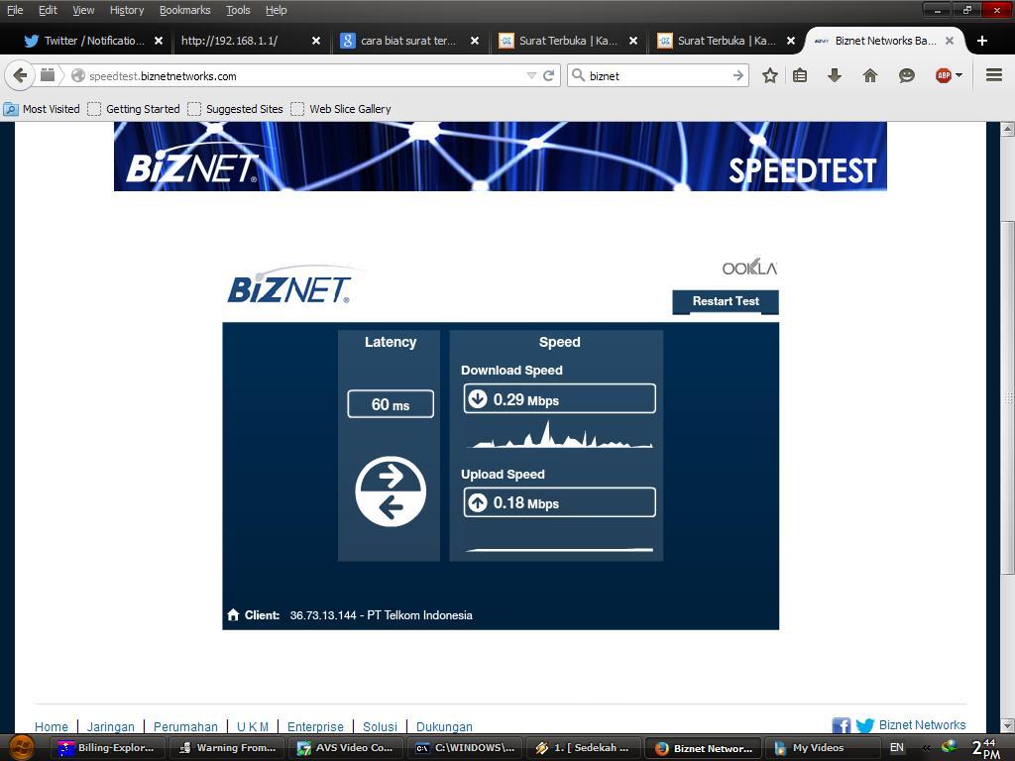The width and height of the screenshot is (1015, 761).
Task: Open the View menu
Action: pos(83,10)
